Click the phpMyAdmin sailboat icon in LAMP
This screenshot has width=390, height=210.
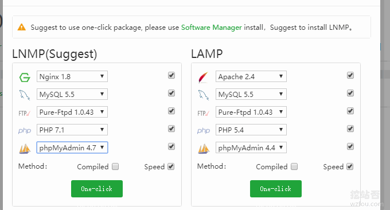tap(204, 149)
